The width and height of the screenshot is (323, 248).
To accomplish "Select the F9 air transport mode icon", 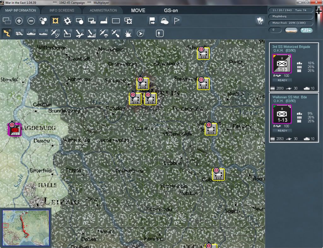I will 103,33.
